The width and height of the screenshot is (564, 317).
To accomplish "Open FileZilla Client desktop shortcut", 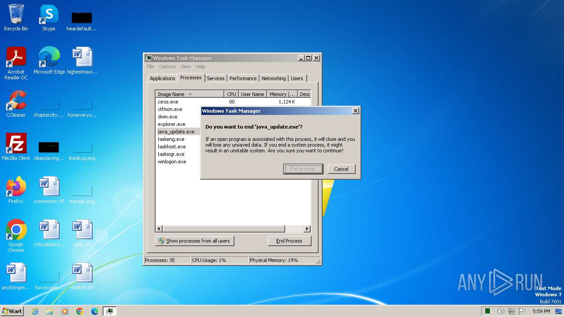I will 16,147.
